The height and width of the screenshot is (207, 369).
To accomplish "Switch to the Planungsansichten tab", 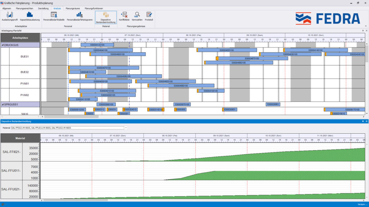I will [25, 8].
